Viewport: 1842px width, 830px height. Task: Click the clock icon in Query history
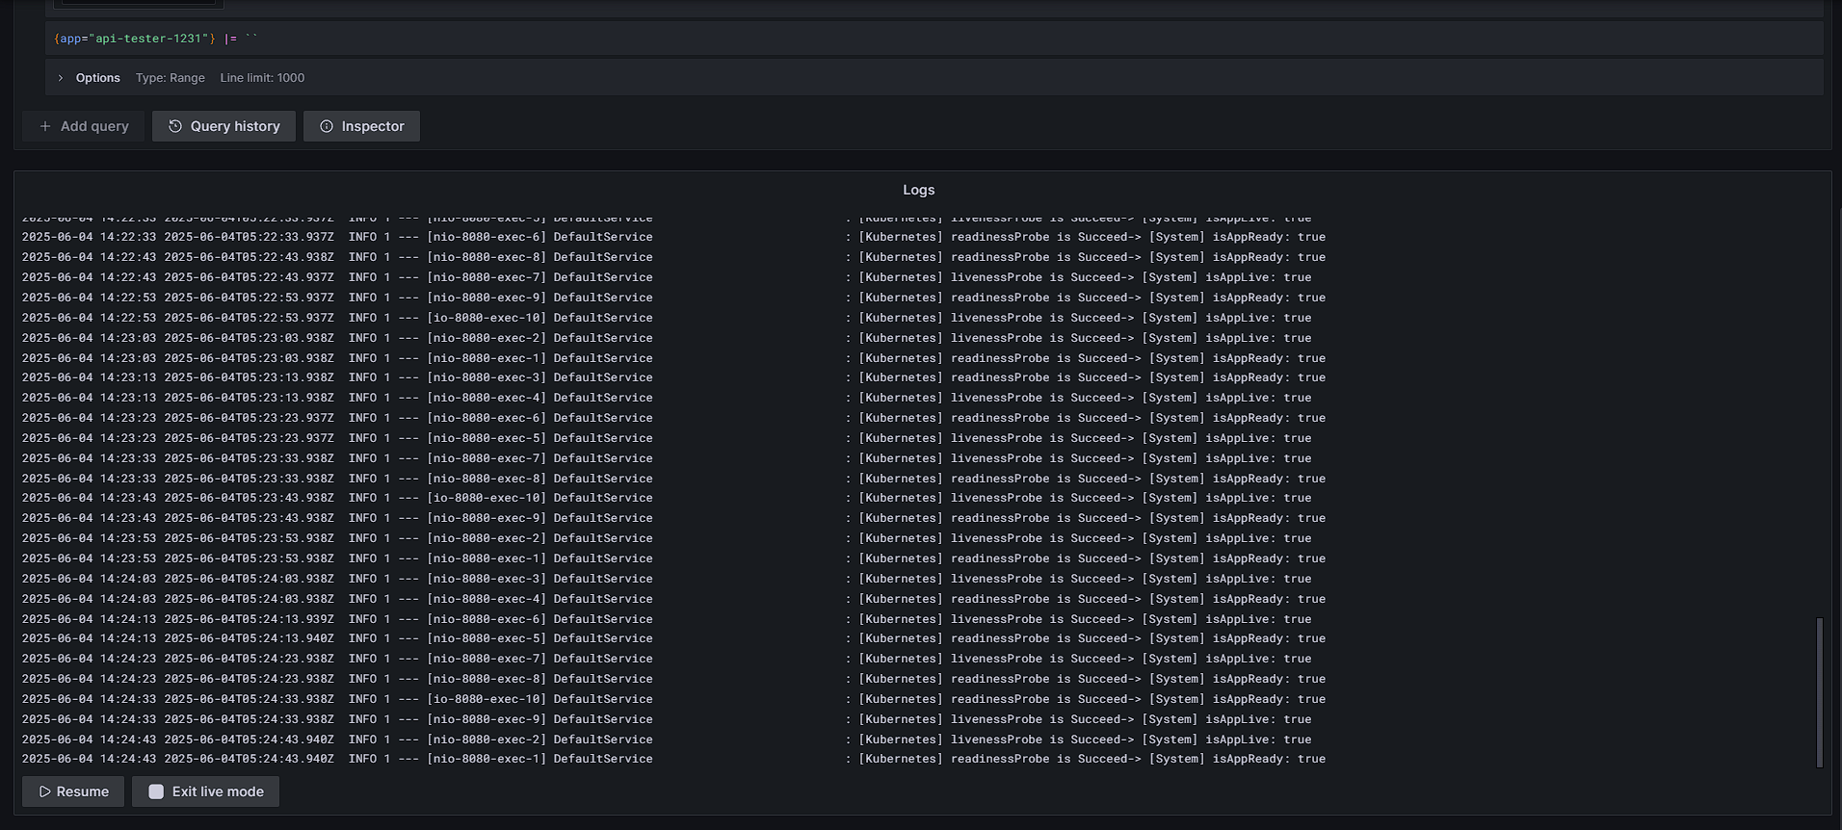coord(175,126)
